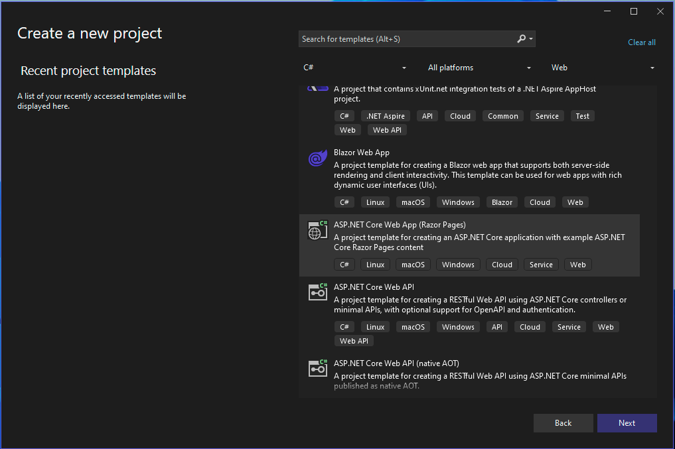Click the Service tag under Razor Pages template
The height and width of the screenshot is (449, 675).
(x=541, y=265)
